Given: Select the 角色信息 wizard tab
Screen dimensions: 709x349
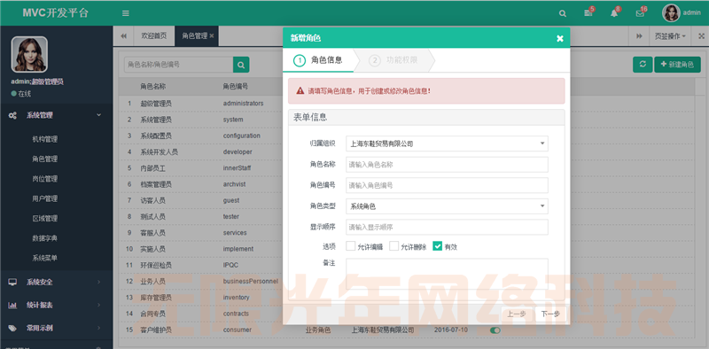Looking at the screenshot, I should [x=318, y=60].
